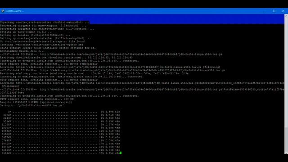Click the scrollbar up arrow

[286, 16]
